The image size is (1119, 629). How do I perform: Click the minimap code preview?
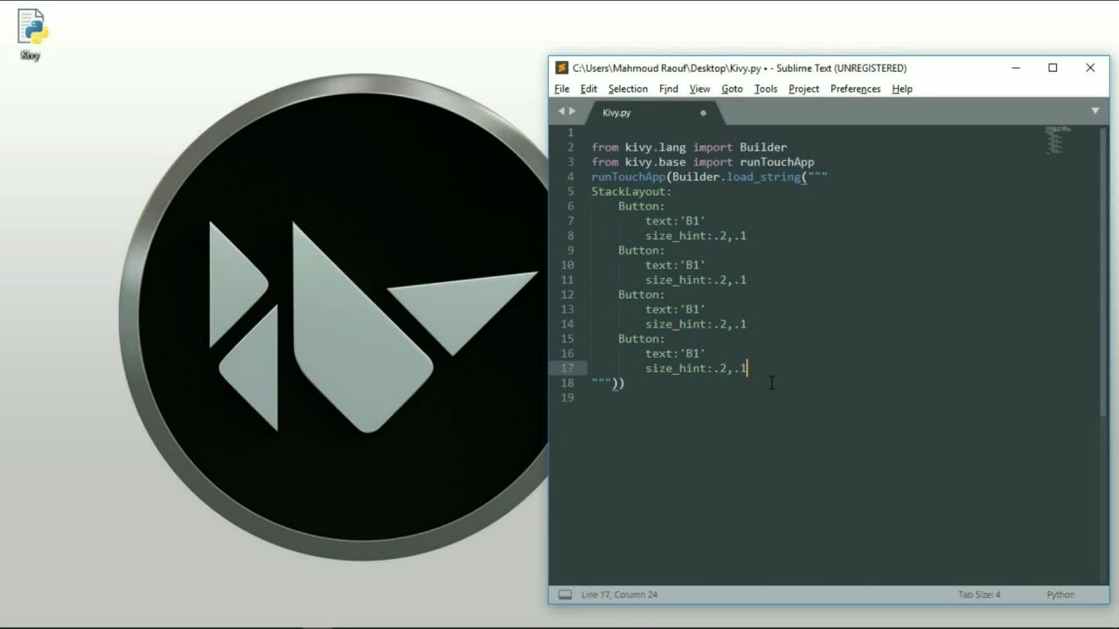click(x=1055, y=140)
